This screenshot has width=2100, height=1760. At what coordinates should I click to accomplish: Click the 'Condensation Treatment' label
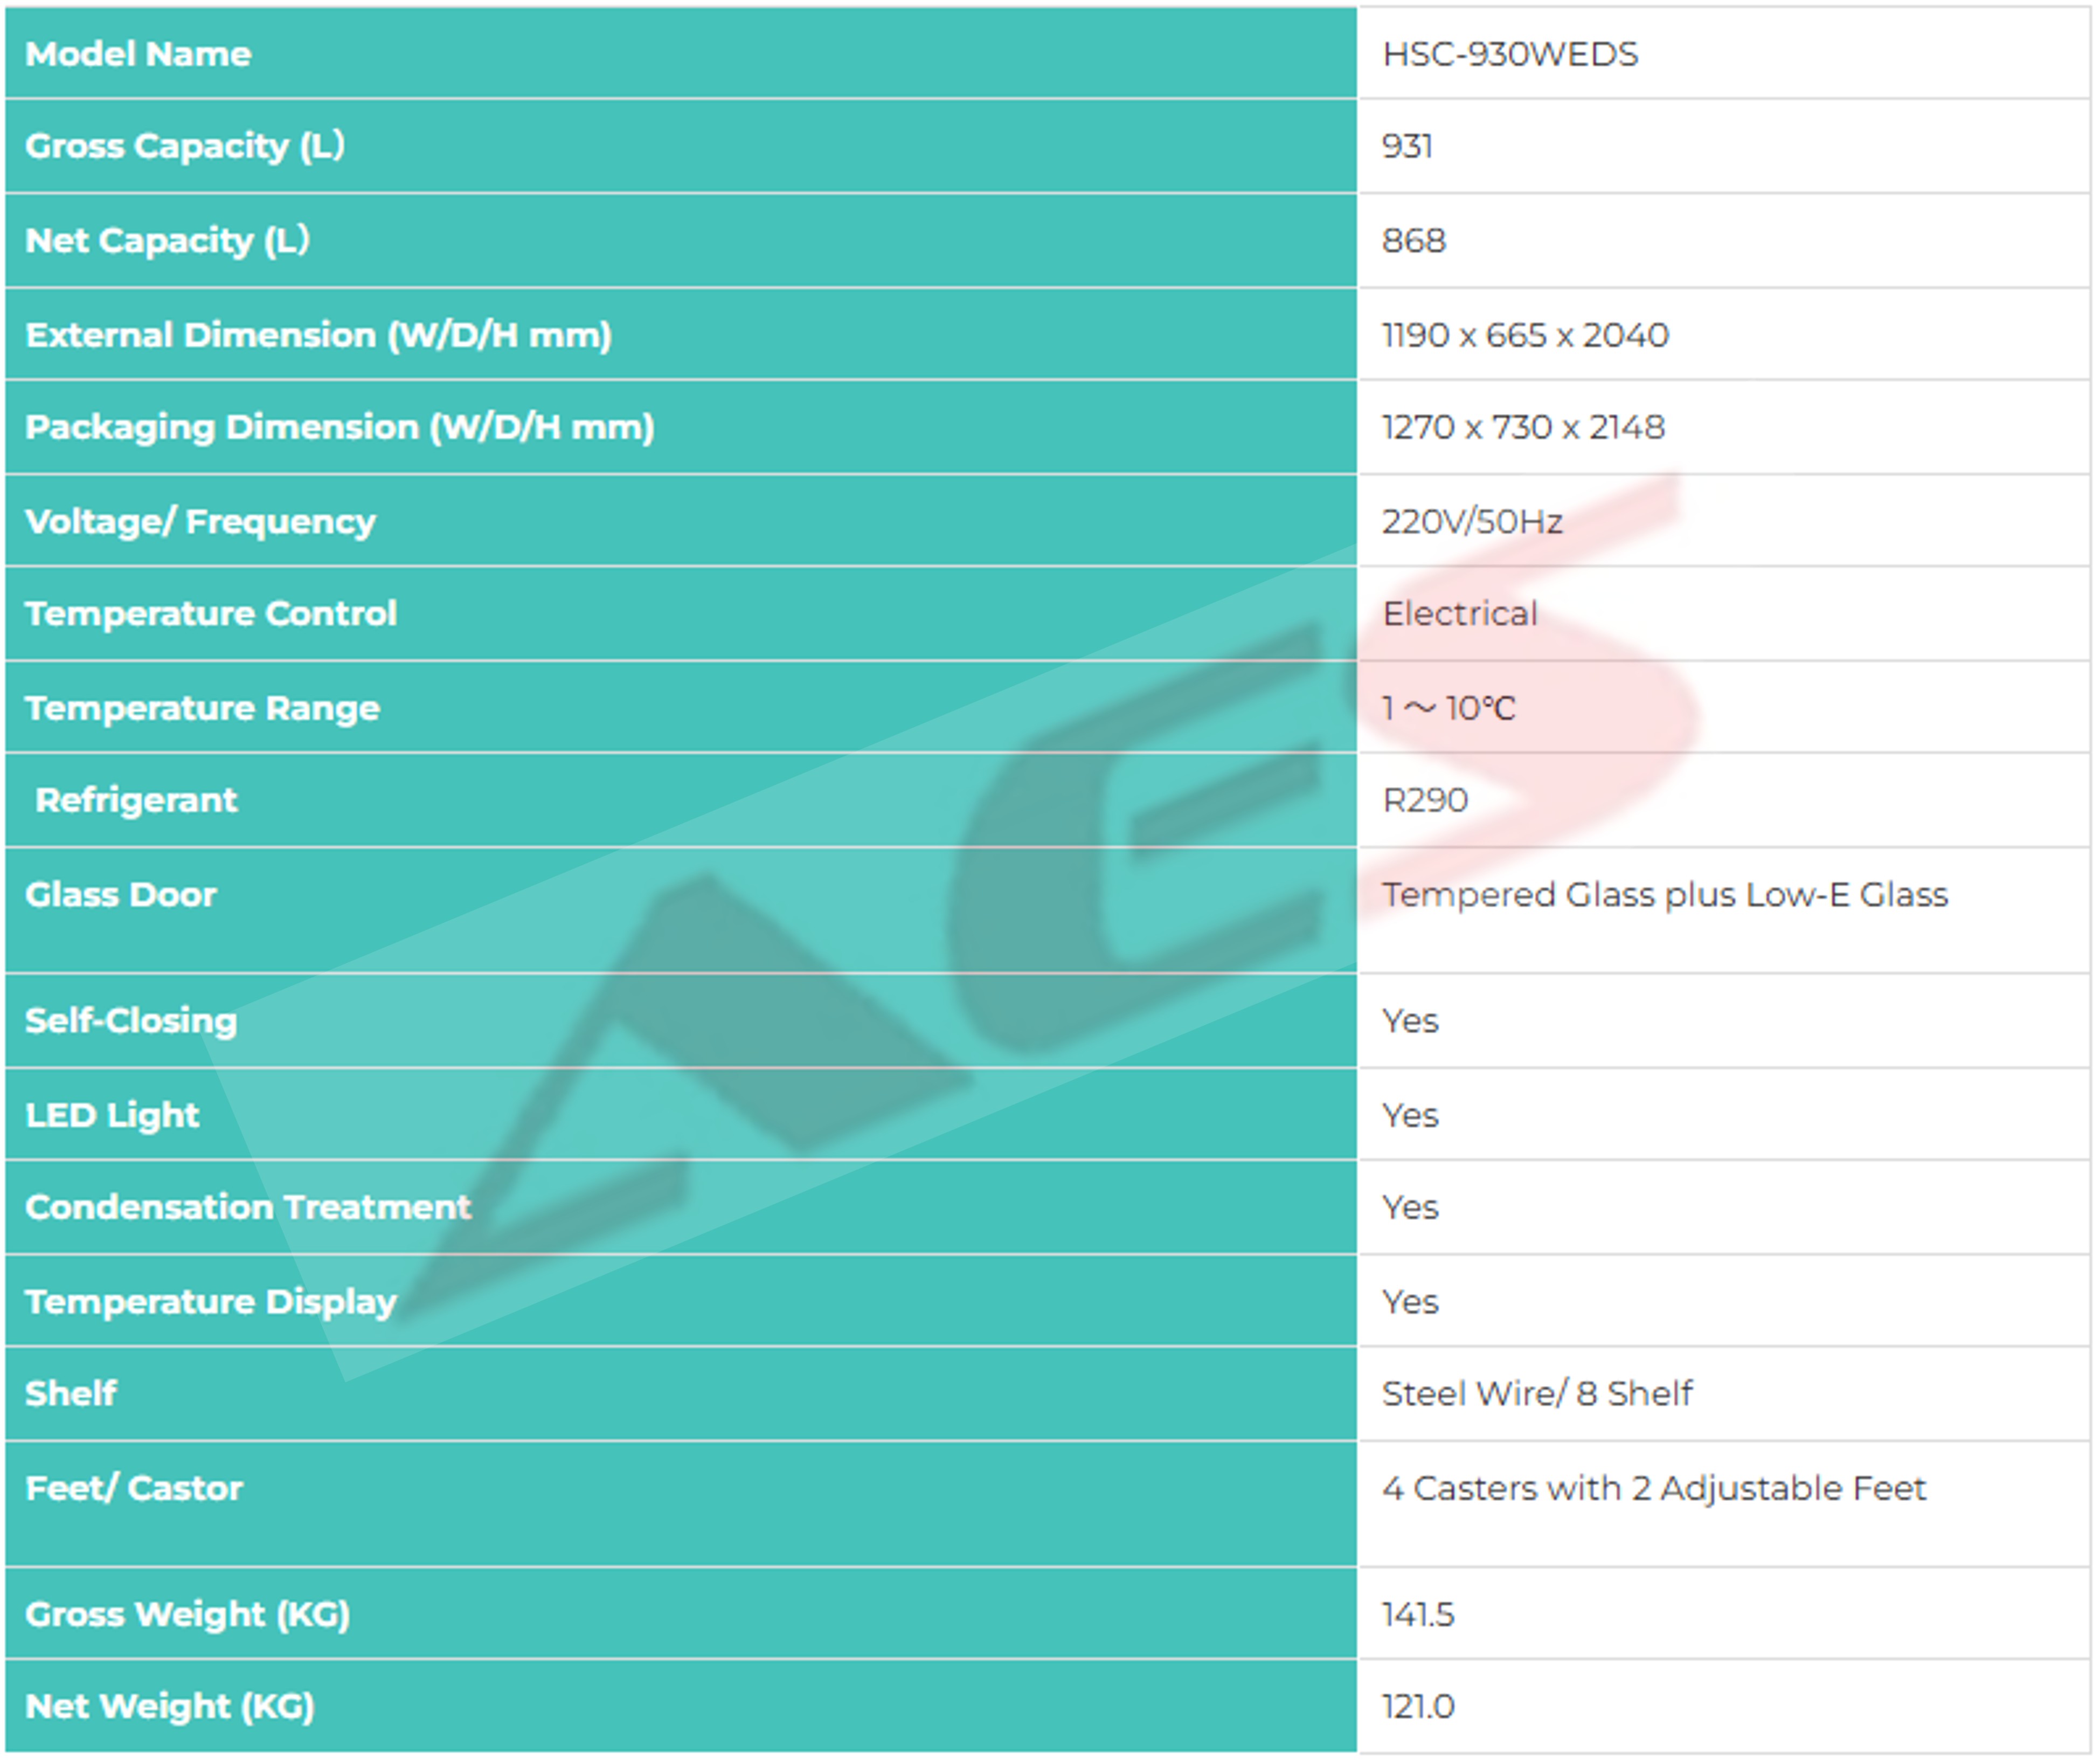pos(248,1207)
